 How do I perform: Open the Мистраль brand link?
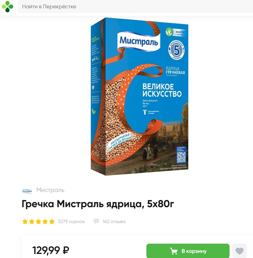tap(50, 190)
